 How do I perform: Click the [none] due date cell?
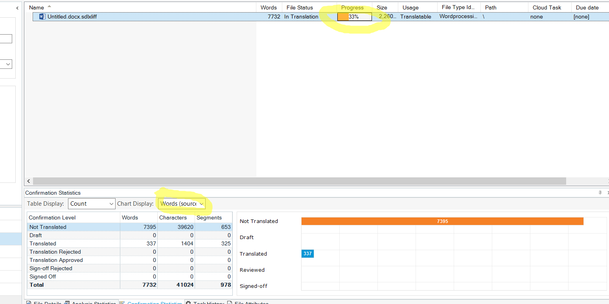pyautogui.click(x=581, y=17)
